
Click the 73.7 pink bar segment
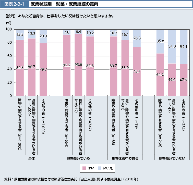(137, 71)
